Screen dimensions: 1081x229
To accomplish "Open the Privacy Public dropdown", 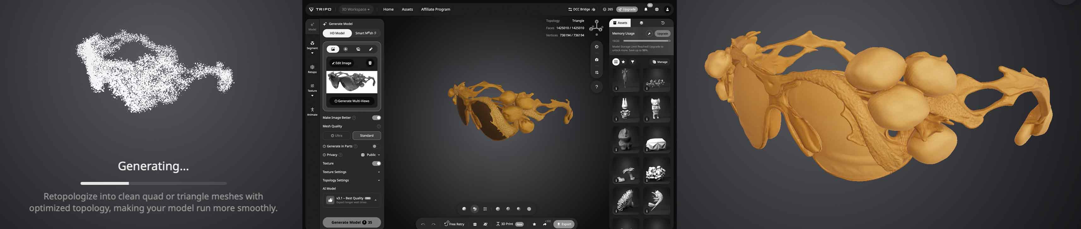I will point(370,155).
